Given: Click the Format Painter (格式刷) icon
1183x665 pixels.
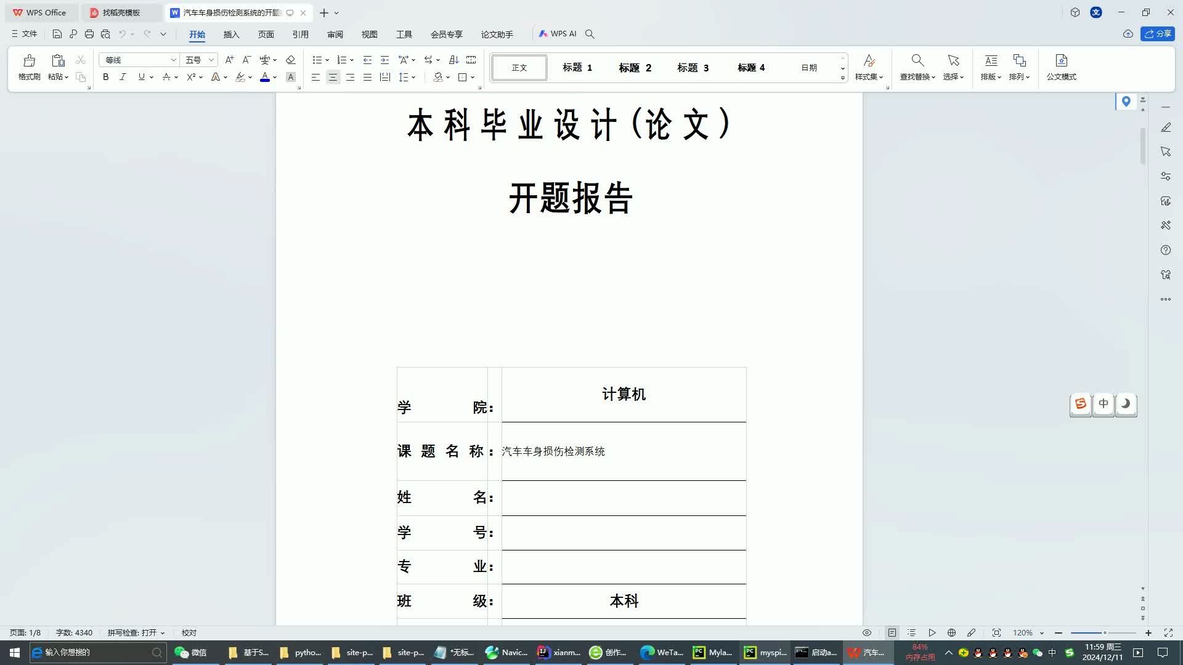Looking at the screenshot, I should pos(29,60).
